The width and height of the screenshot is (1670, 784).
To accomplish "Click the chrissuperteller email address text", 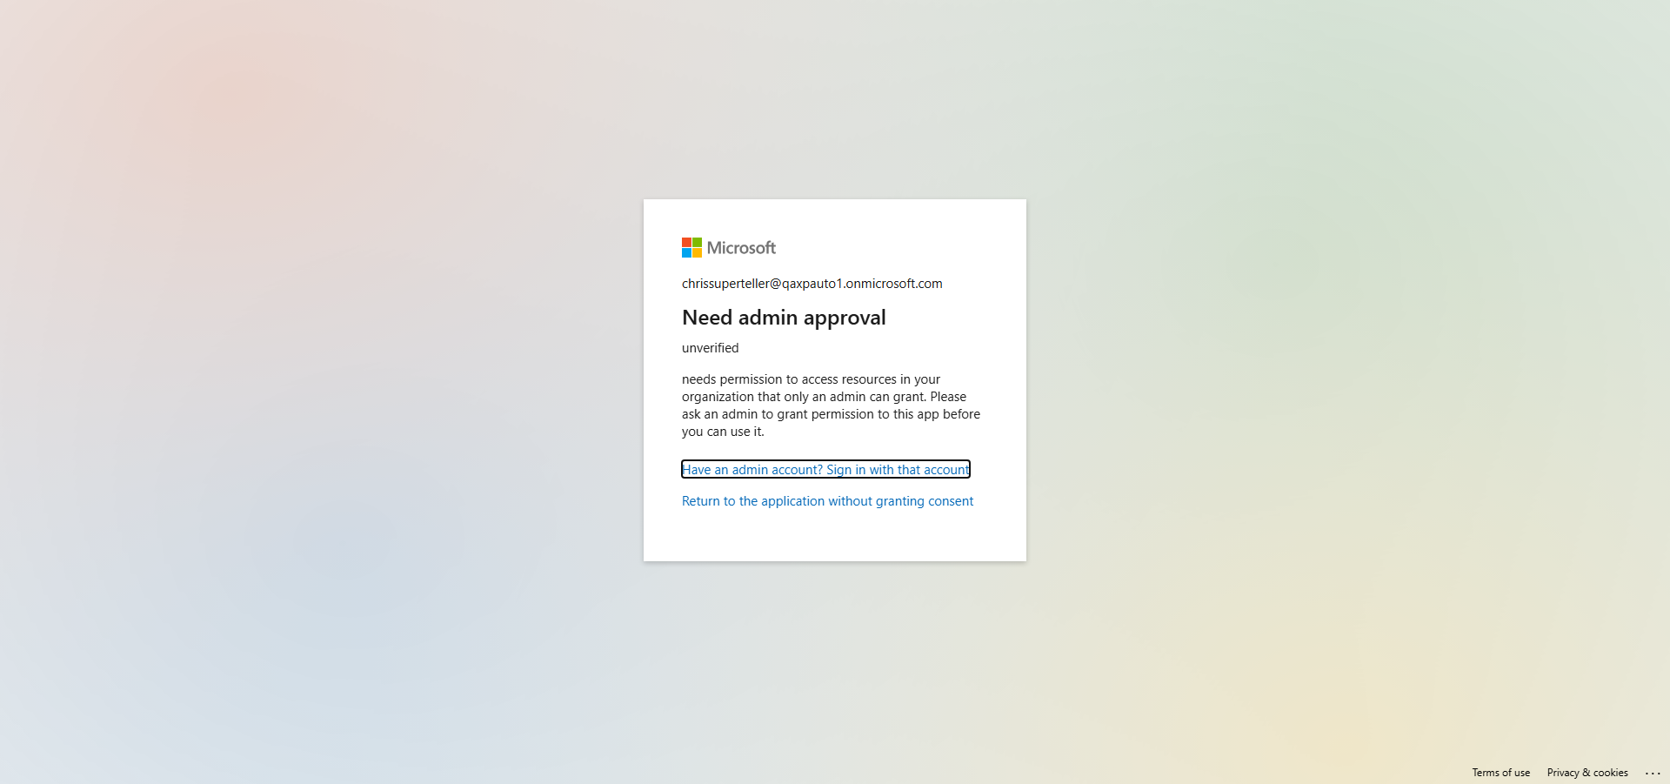I will point(812,284).
